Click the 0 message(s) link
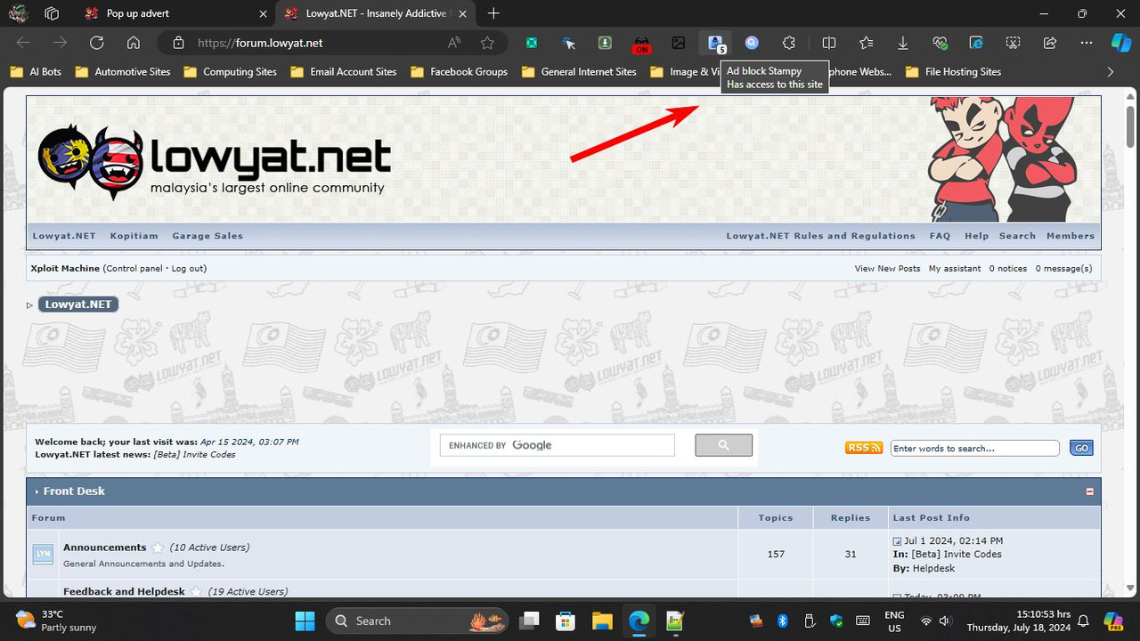Image resolution: width=1140 pixels, height=641 pixels. (x=1063, y=268)
